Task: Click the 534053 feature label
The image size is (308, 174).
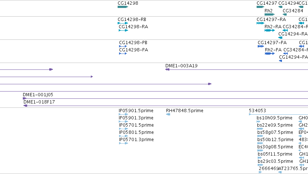Action: pos(257,111)
